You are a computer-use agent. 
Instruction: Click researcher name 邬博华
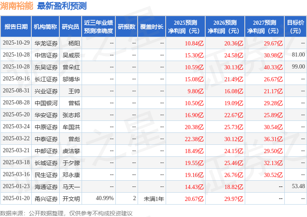tap(71, 79)
